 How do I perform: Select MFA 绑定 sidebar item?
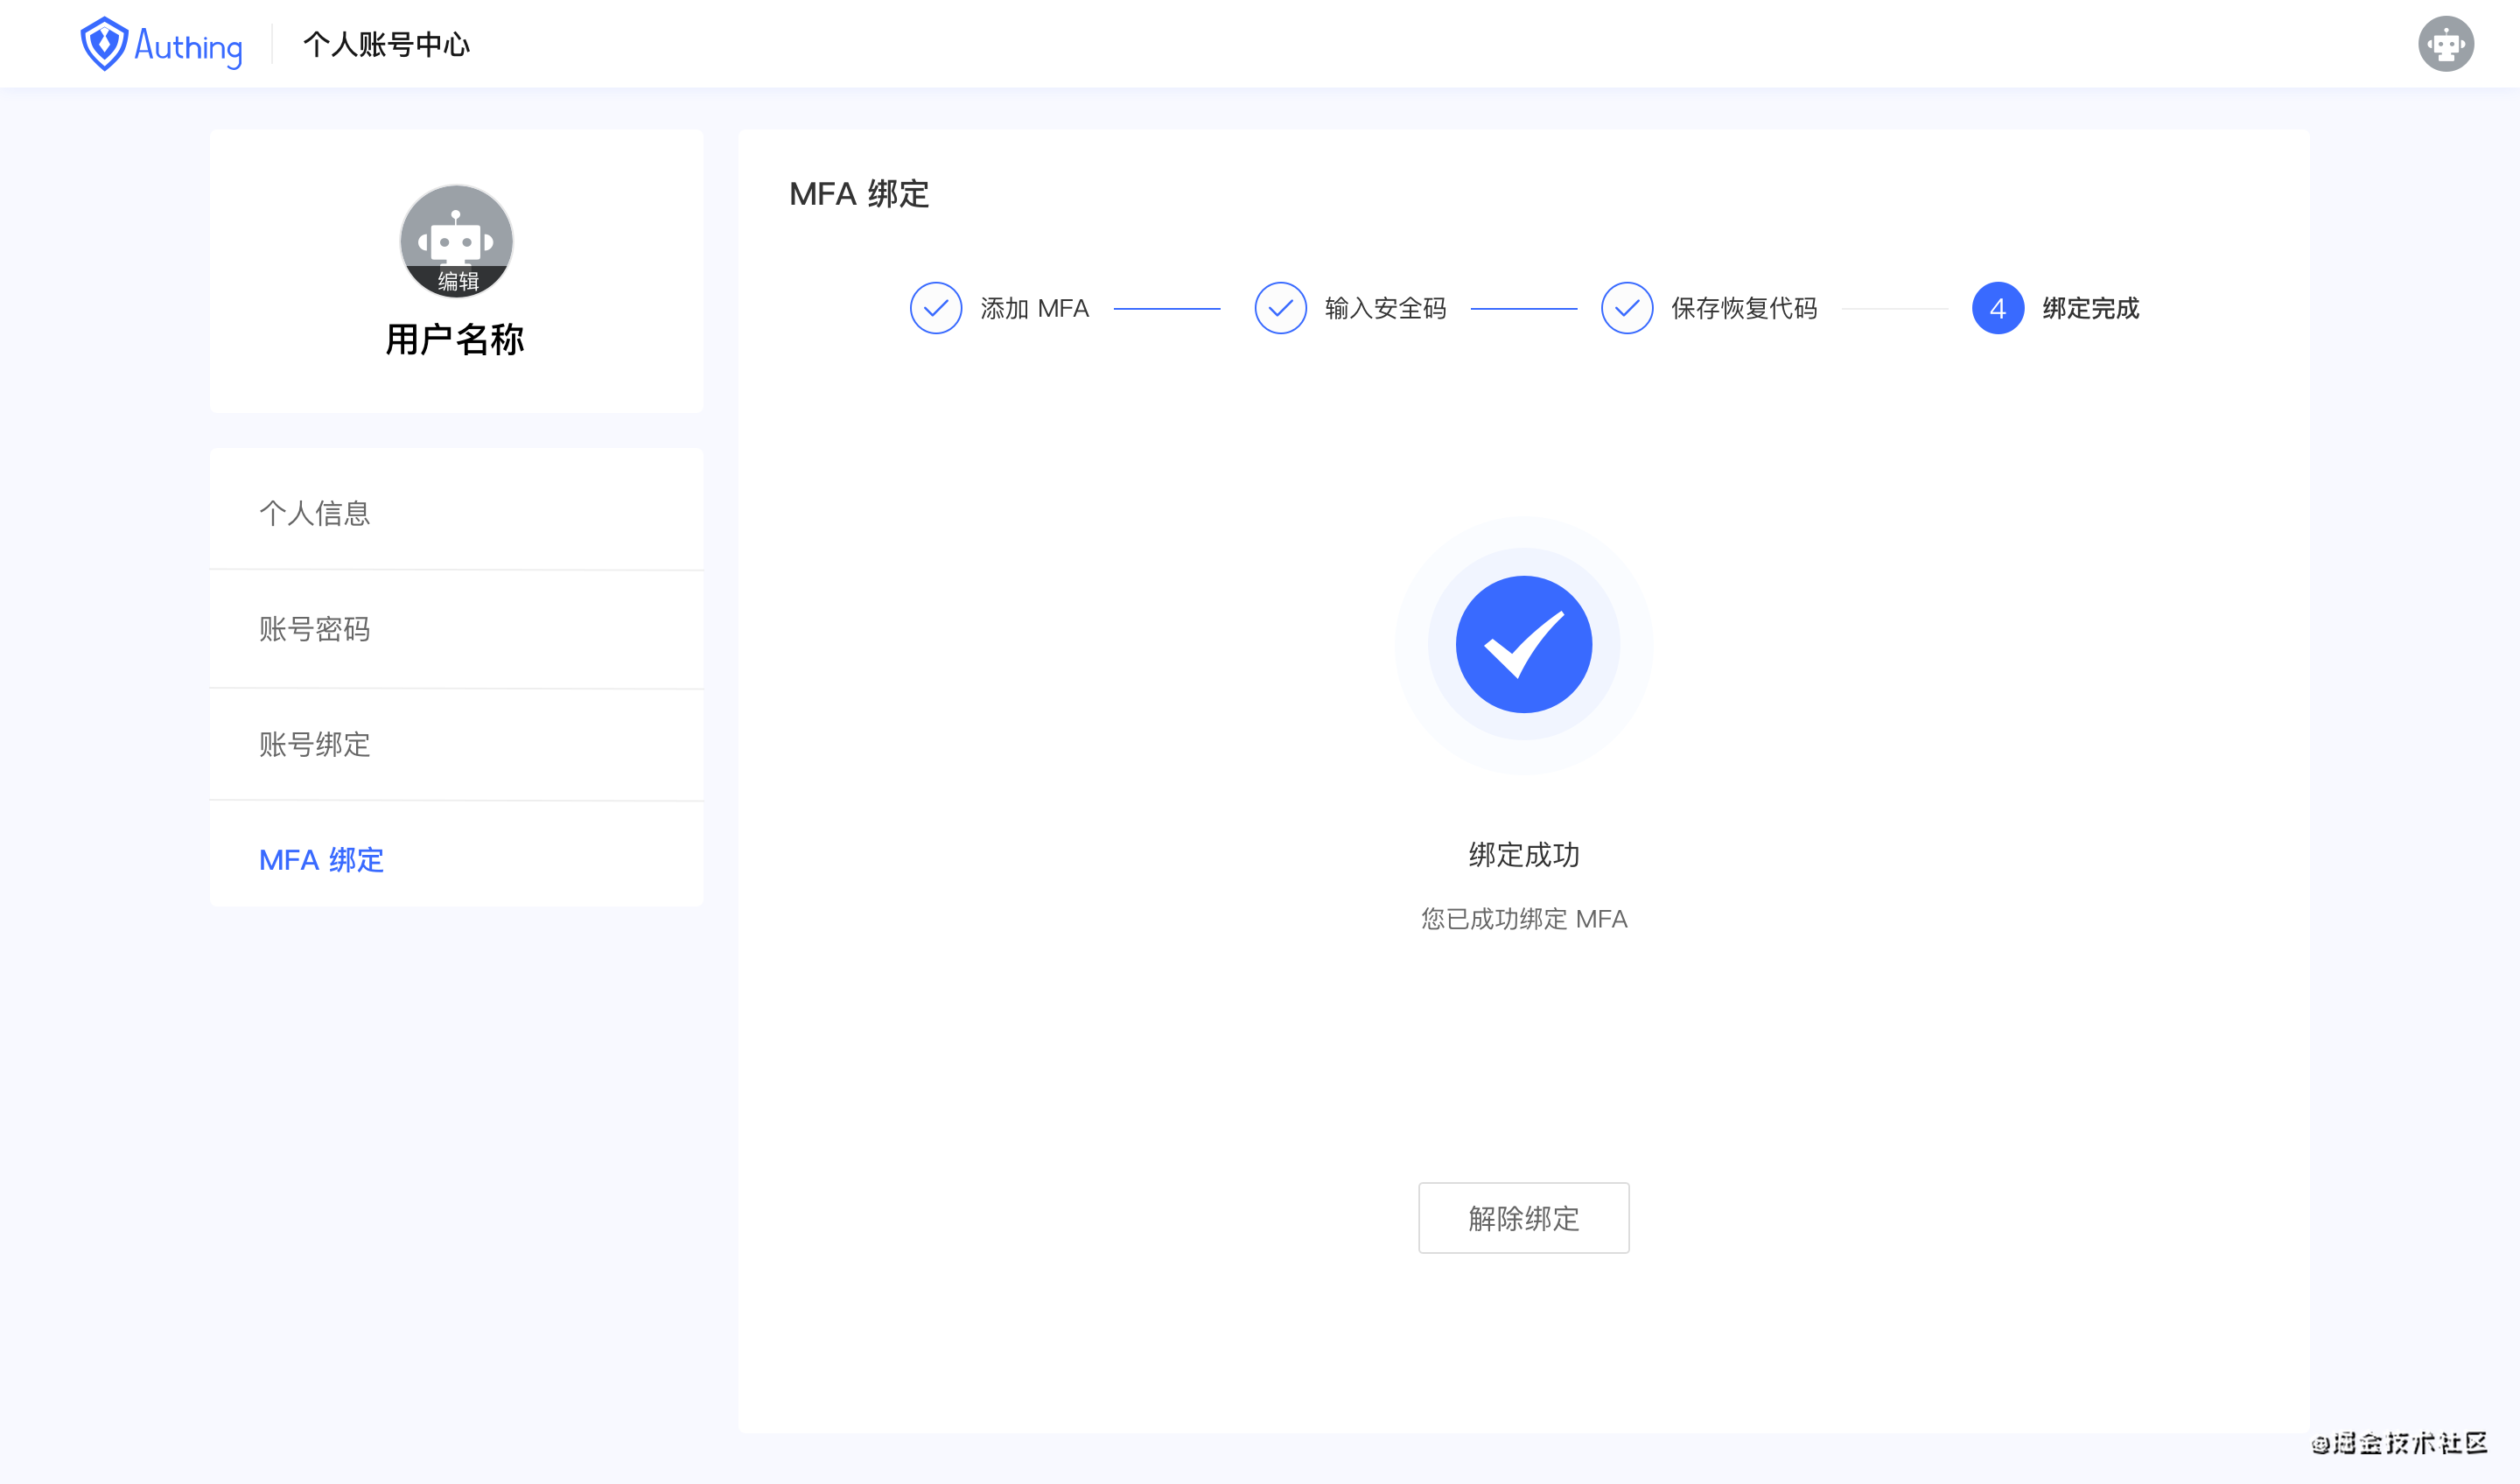tap(321, 859)
